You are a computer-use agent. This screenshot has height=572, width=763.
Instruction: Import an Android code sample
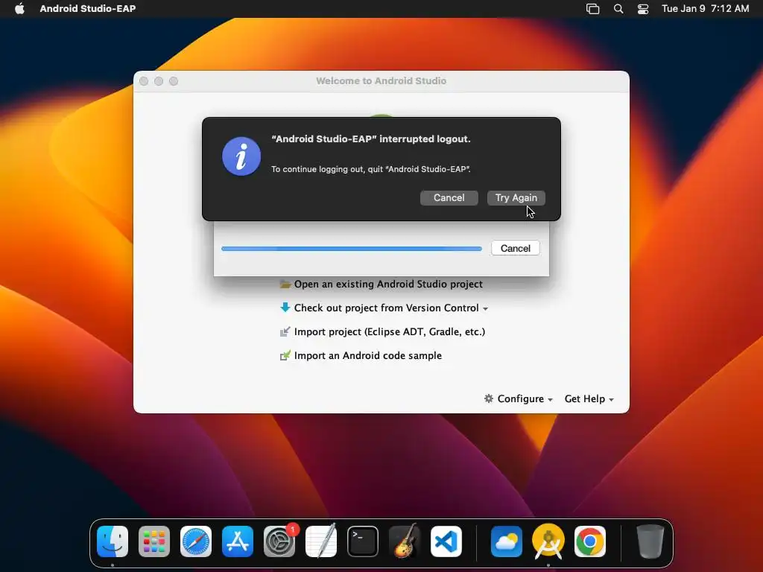[x=368, y=355]
